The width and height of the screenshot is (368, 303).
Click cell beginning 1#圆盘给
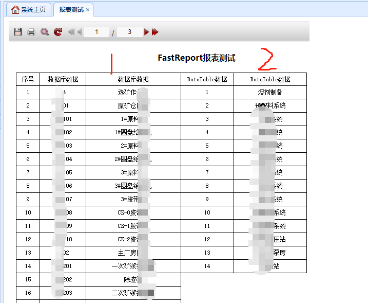pyautogui.click(x=133, y=132)
